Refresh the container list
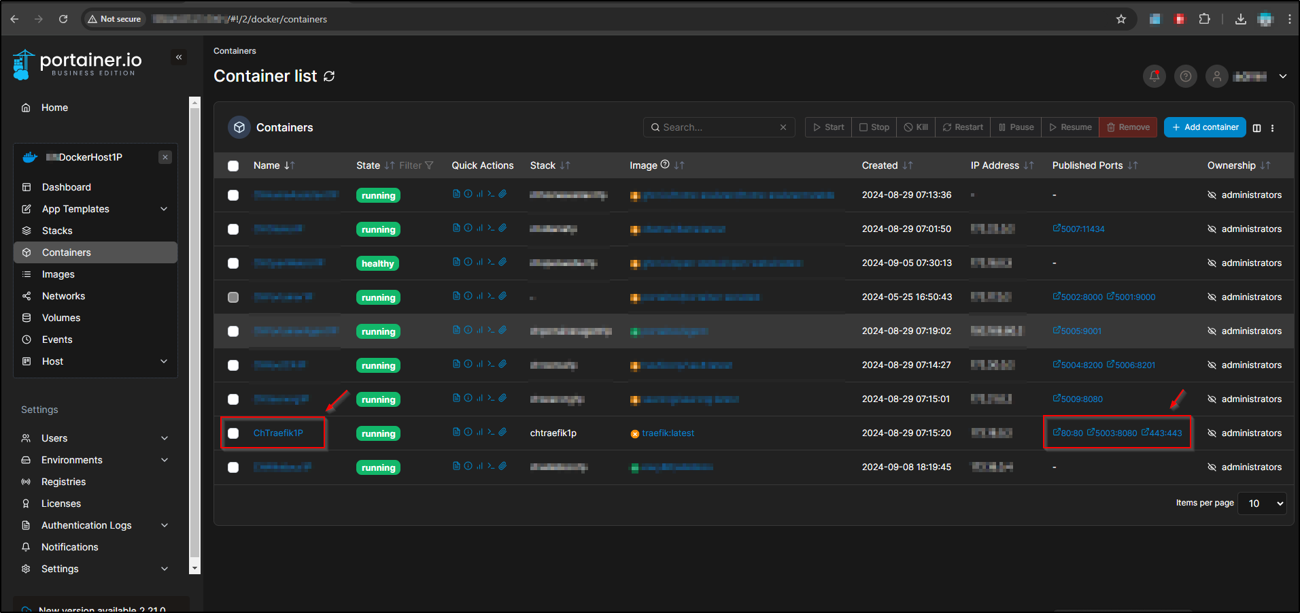 [329, 76]
